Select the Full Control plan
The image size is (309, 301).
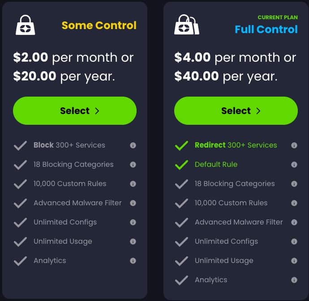click(236, 110)
